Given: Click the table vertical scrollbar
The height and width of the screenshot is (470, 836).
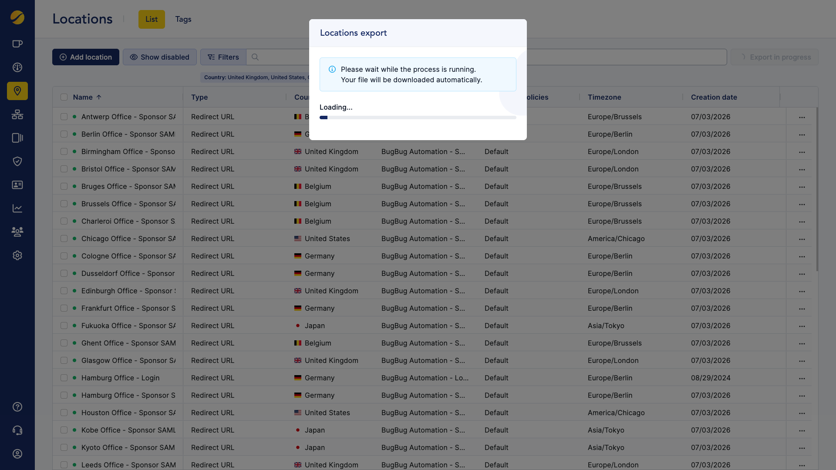Looking at the screenshot, I should [817, 189].
